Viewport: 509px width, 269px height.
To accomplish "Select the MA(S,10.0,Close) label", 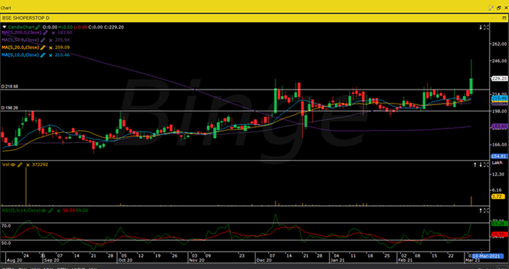I will coord(20,55).
